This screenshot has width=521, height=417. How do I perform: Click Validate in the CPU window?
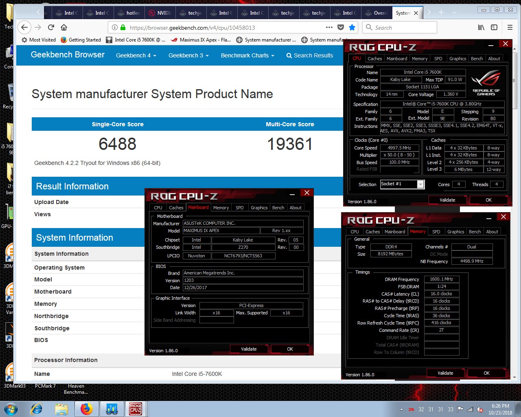[447, 200]
